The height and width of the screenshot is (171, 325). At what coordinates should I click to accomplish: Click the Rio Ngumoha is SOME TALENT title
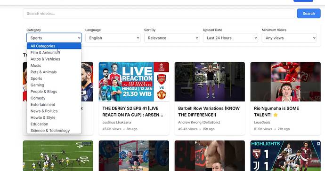(x=276, y=111)
